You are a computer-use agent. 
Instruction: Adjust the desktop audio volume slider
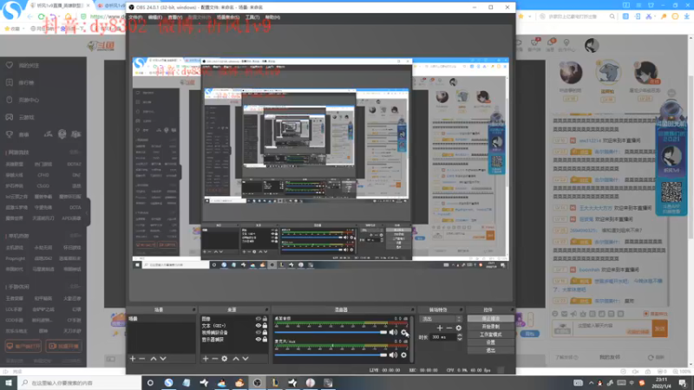[x=331, y=332]
